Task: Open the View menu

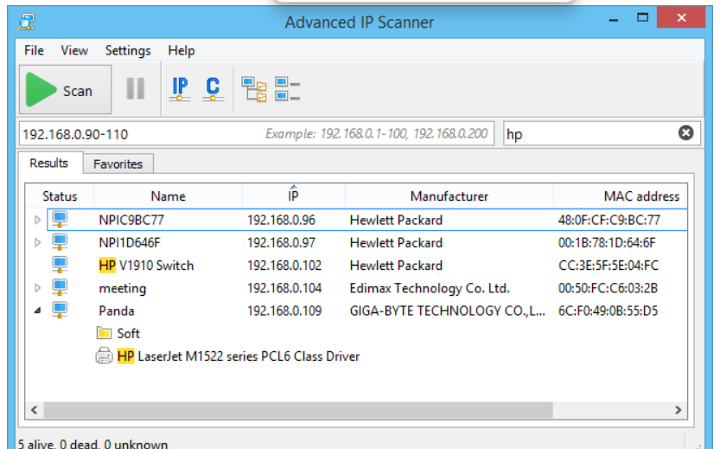Action: [74, 50]
